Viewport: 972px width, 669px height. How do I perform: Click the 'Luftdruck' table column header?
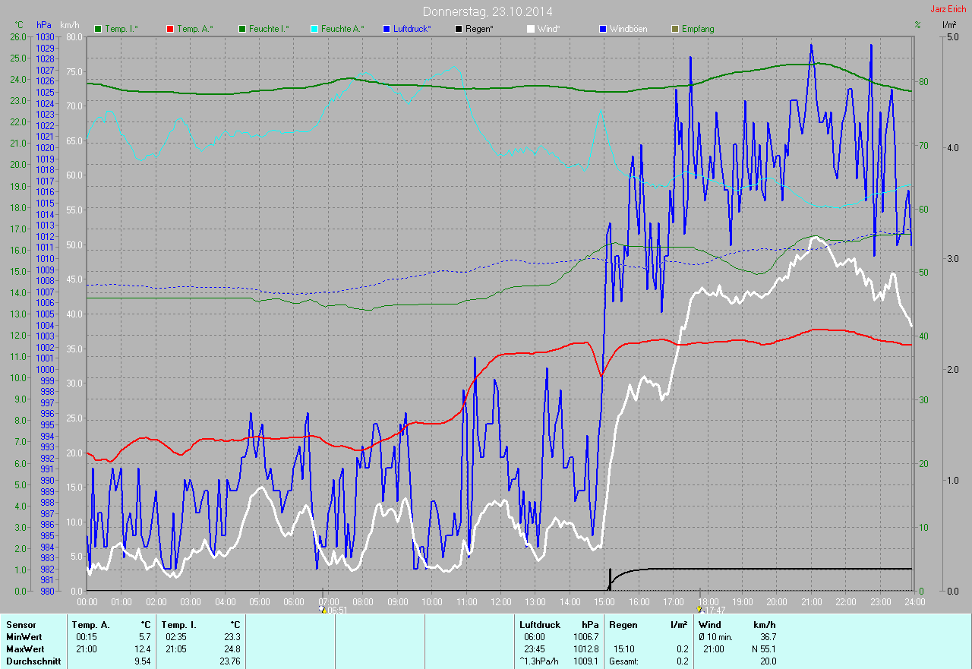[x=538, y=625]
